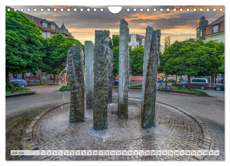Click day 6 in the calendar strip

coord(72,153)
